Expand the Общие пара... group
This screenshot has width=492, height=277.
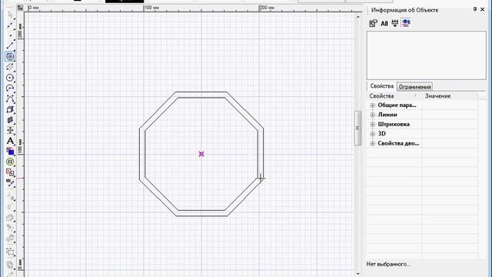[x=372, y=105]
